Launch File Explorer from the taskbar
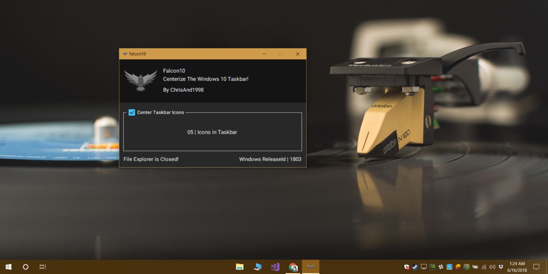548x274 pixels. pos(239,267)
